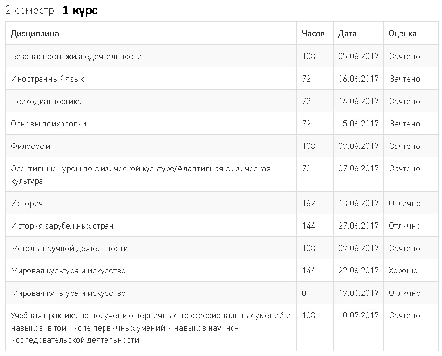
Task: Click the "Методы научной деятельности" row
Action: coord(69,248)
